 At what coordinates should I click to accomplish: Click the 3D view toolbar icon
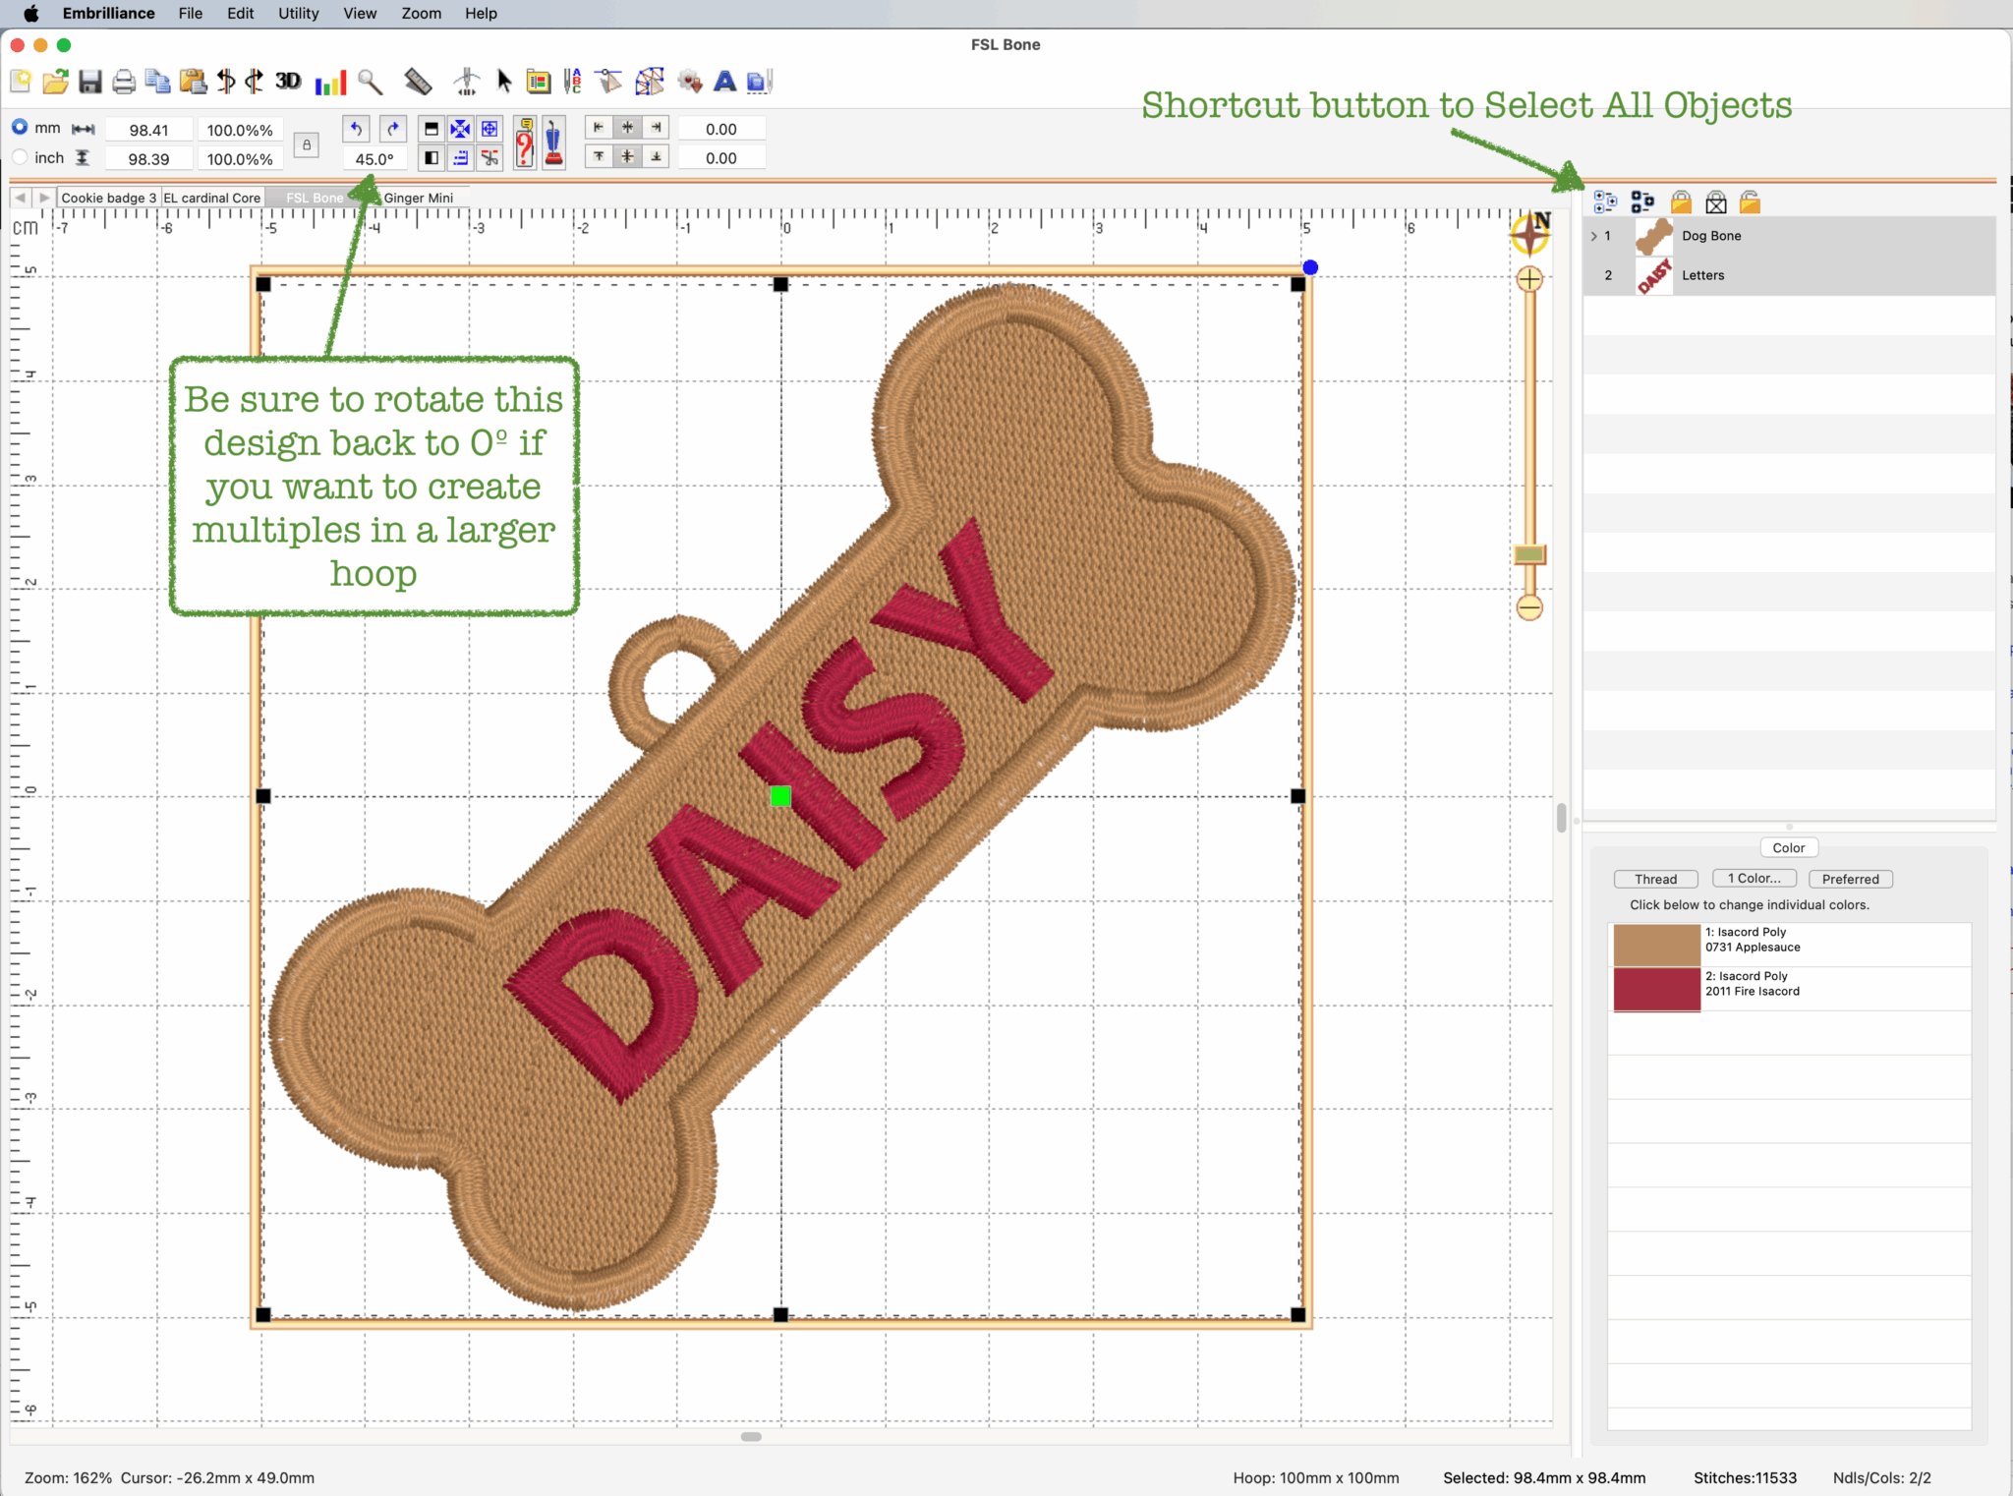288,82
